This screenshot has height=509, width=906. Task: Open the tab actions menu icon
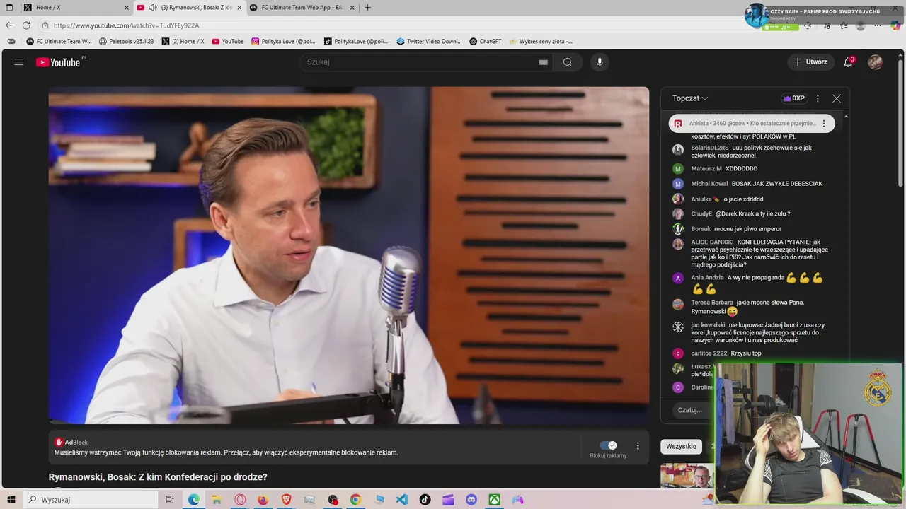[10, 8]
